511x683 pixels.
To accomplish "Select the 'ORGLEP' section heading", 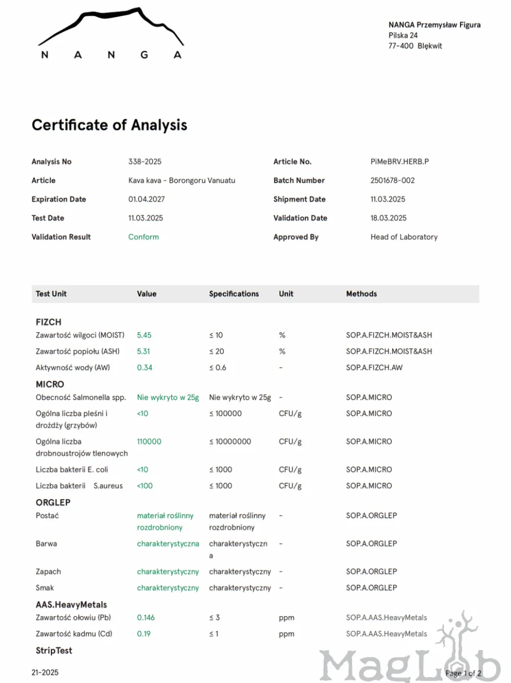I will point(53,502).
